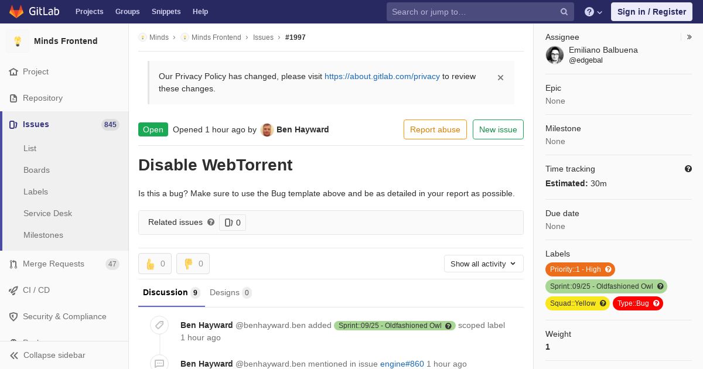Screen dimensions: 703x369
Task: Click the Minds Frontend lightbulb avatar
Action: point(18,41)
